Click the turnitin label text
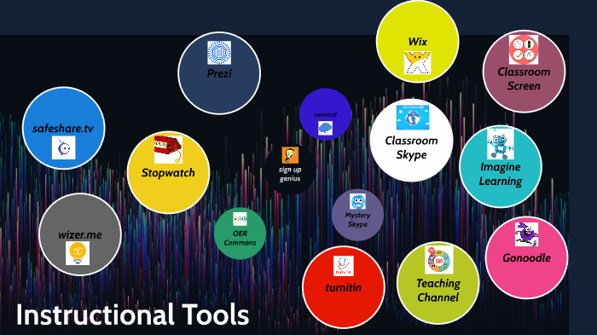597x335 pixels. click(344, 287)
